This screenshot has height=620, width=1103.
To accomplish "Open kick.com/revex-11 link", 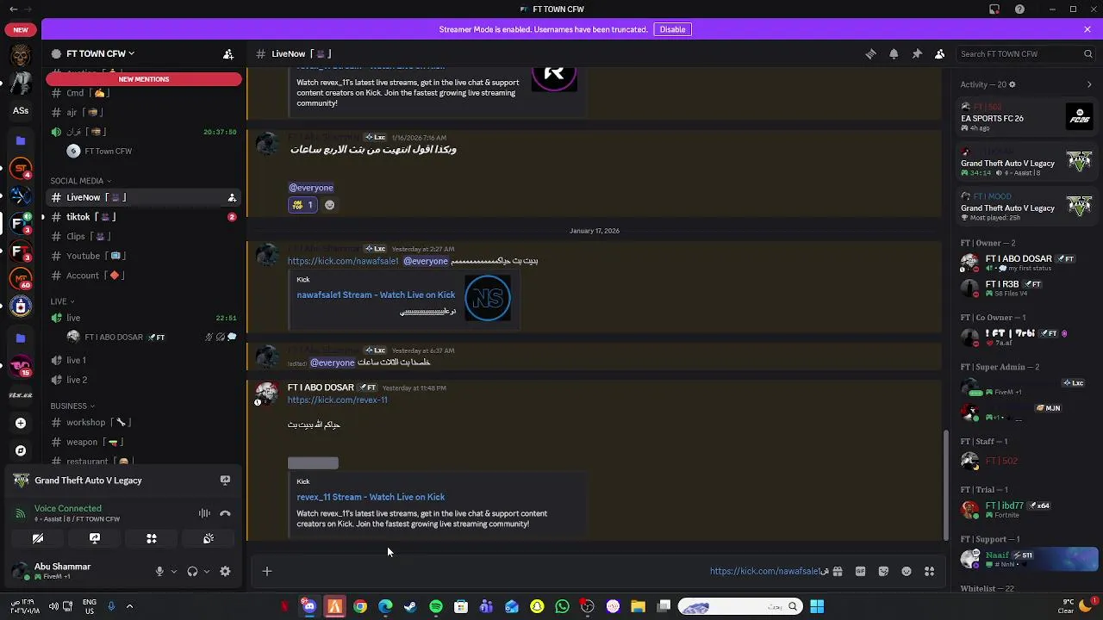I will click(337, 400).
